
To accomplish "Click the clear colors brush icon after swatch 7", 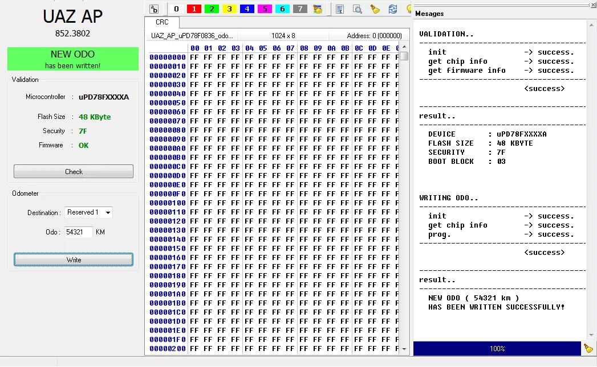I will tap(318, 9).
